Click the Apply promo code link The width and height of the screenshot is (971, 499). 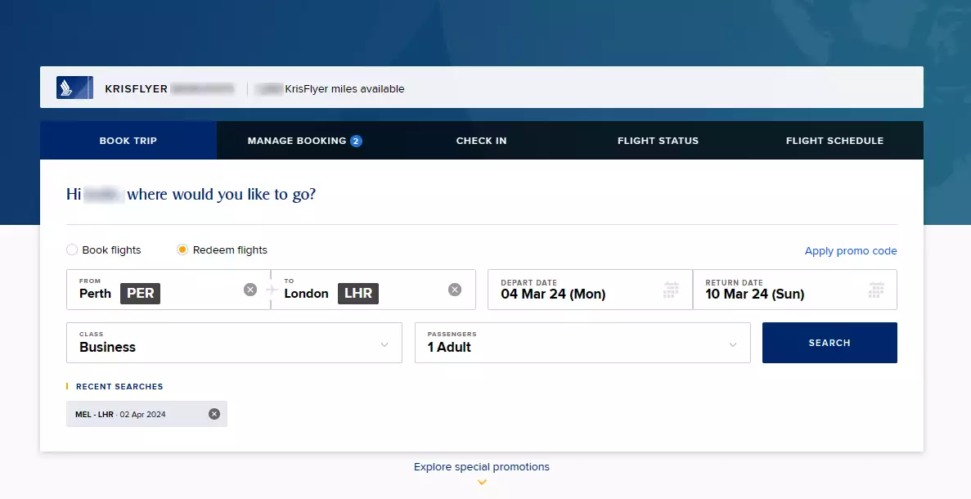click(x=851, y=251)
